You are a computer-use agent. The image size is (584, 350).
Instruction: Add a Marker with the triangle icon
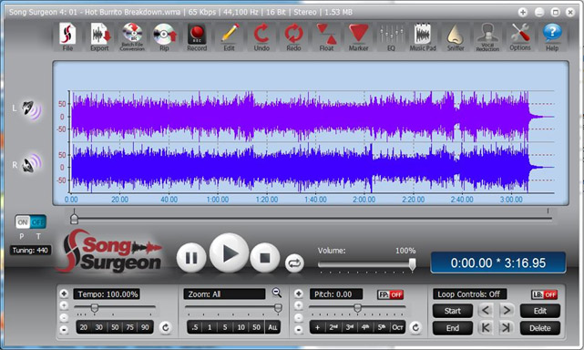(x=358, y=36)
